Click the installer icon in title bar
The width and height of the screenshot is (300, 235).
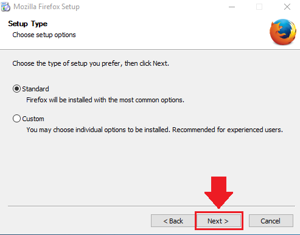point(5,7)
